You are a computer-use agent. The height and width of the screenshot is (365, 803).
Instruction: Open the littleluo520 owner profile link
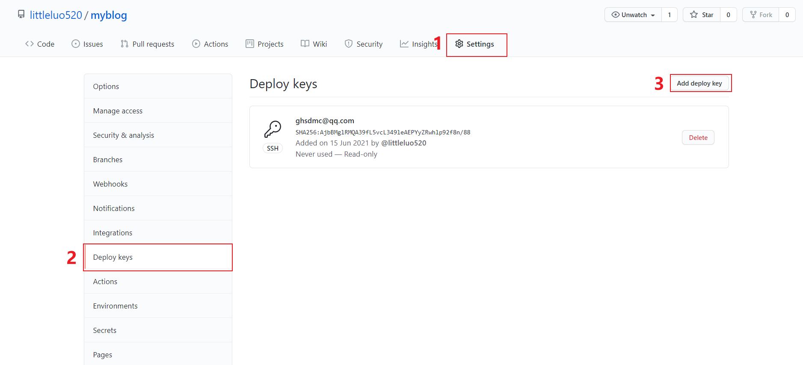click(56, 15)
